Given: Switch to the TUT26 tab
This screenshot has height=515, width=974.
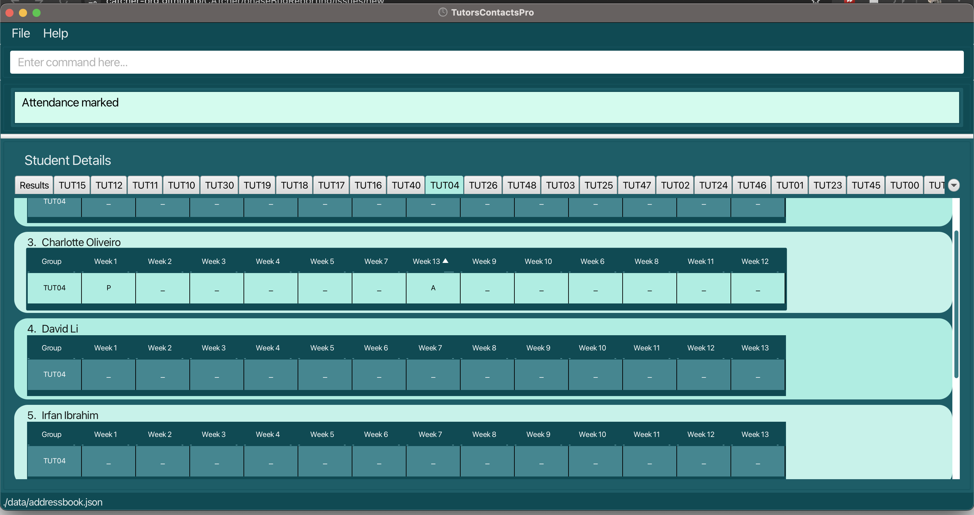Looking at the screenshot, I should click(483, 185).
